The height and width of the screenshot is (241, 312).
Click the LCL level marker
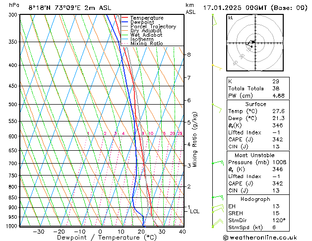tap(194, 211)
